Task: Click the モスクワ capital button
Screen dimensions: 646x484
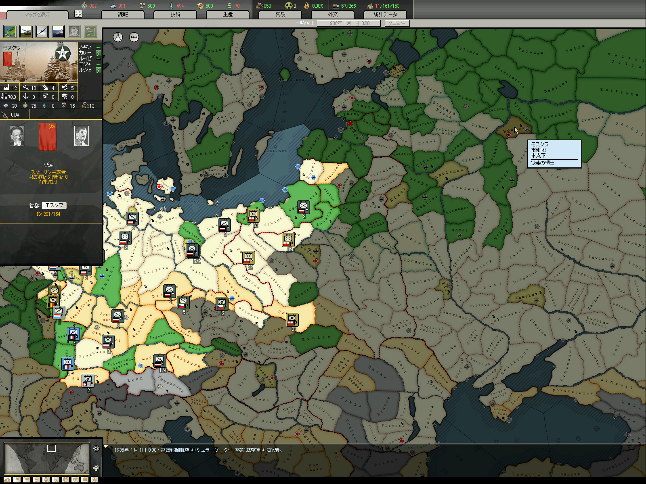Action: point(54,205)
